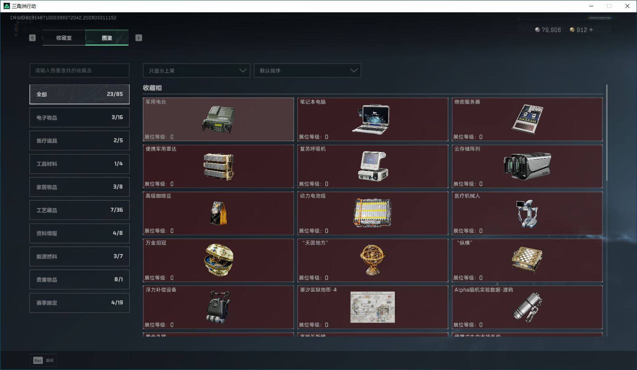
Task: Open the 军用电台 collection item
Action: click(218, 119)
